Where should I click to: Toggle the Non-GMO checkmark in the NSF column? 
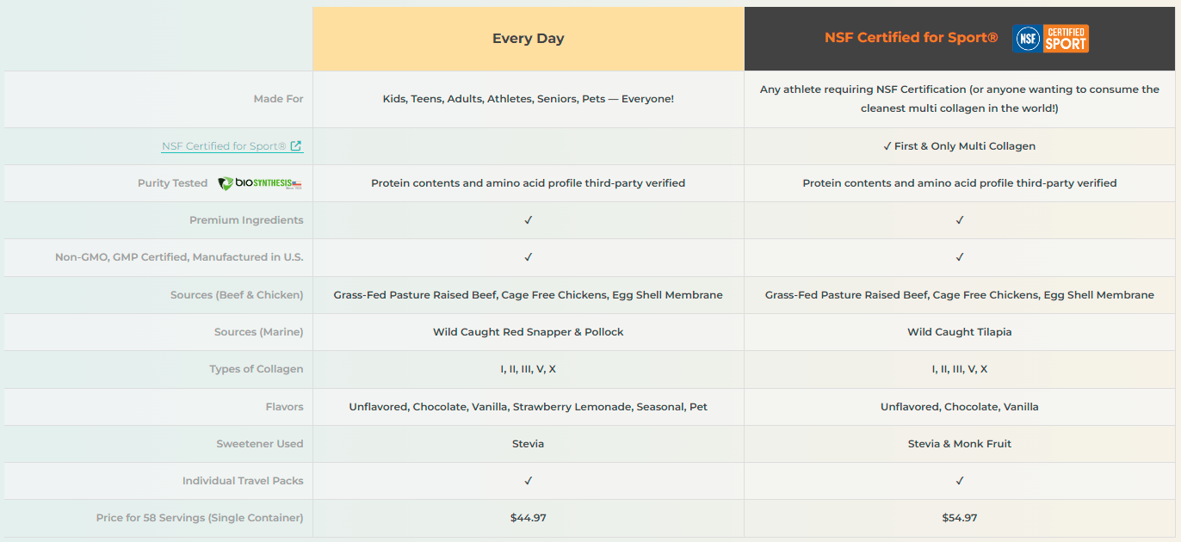point(959,257)
